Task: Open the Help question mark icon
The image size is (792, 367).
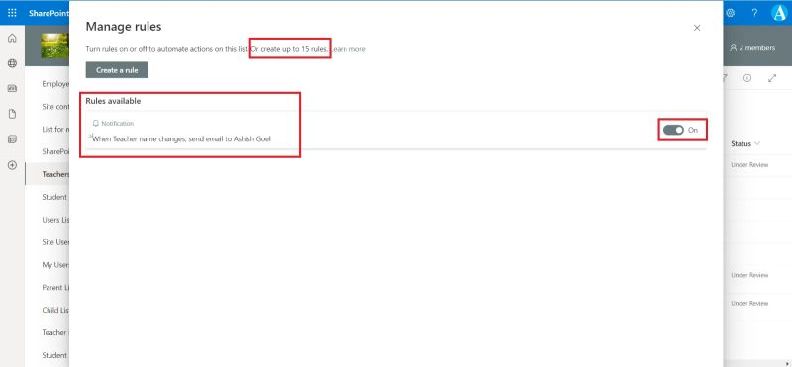Action: [x=754, y=13]
